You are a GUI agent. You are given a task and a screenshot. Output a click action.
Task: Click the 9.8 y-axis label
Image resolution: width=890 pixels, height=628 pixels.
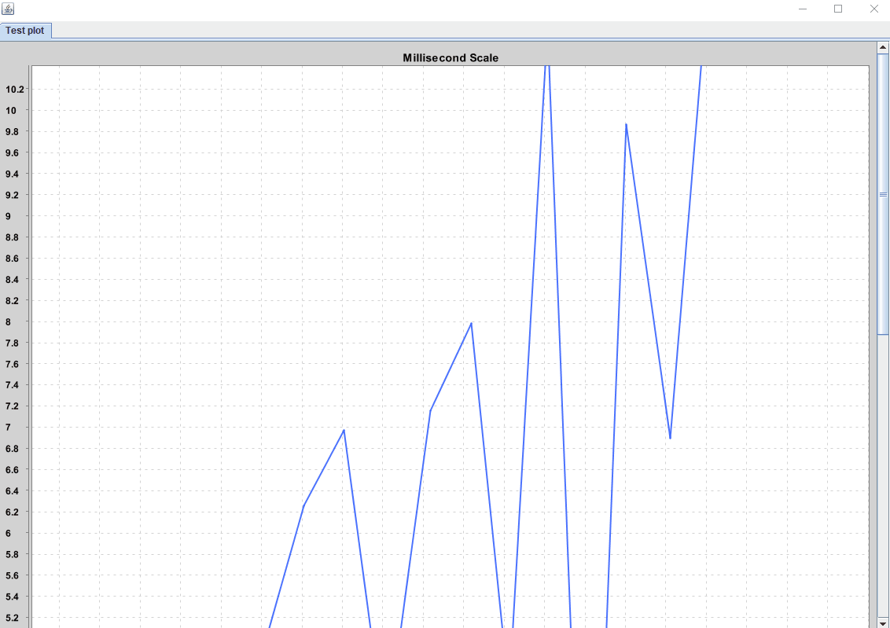[12, 131]
